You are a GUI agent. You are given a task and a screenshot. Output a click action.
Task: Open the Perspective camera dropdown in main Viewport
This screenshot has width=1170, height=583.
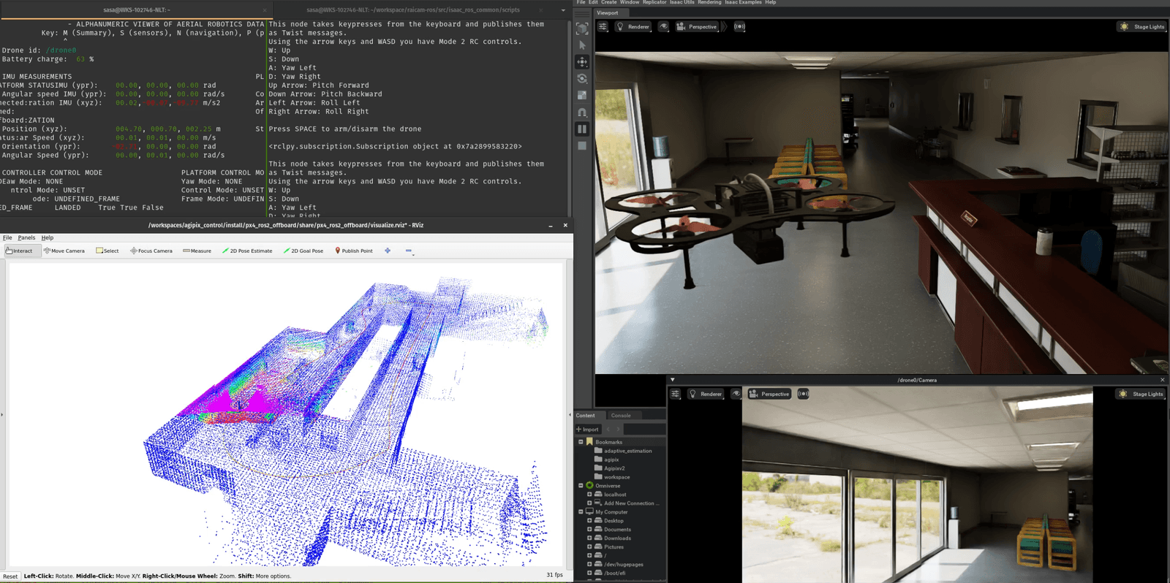pyautogui.click(x=697, y=27)
